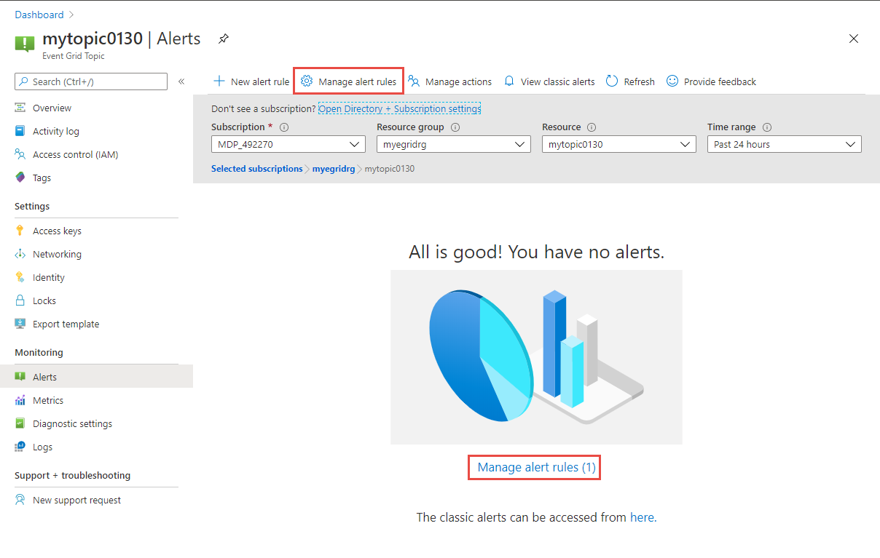880x558 pixels.
Task: Create a new alert rule
Action: point(251,81)
